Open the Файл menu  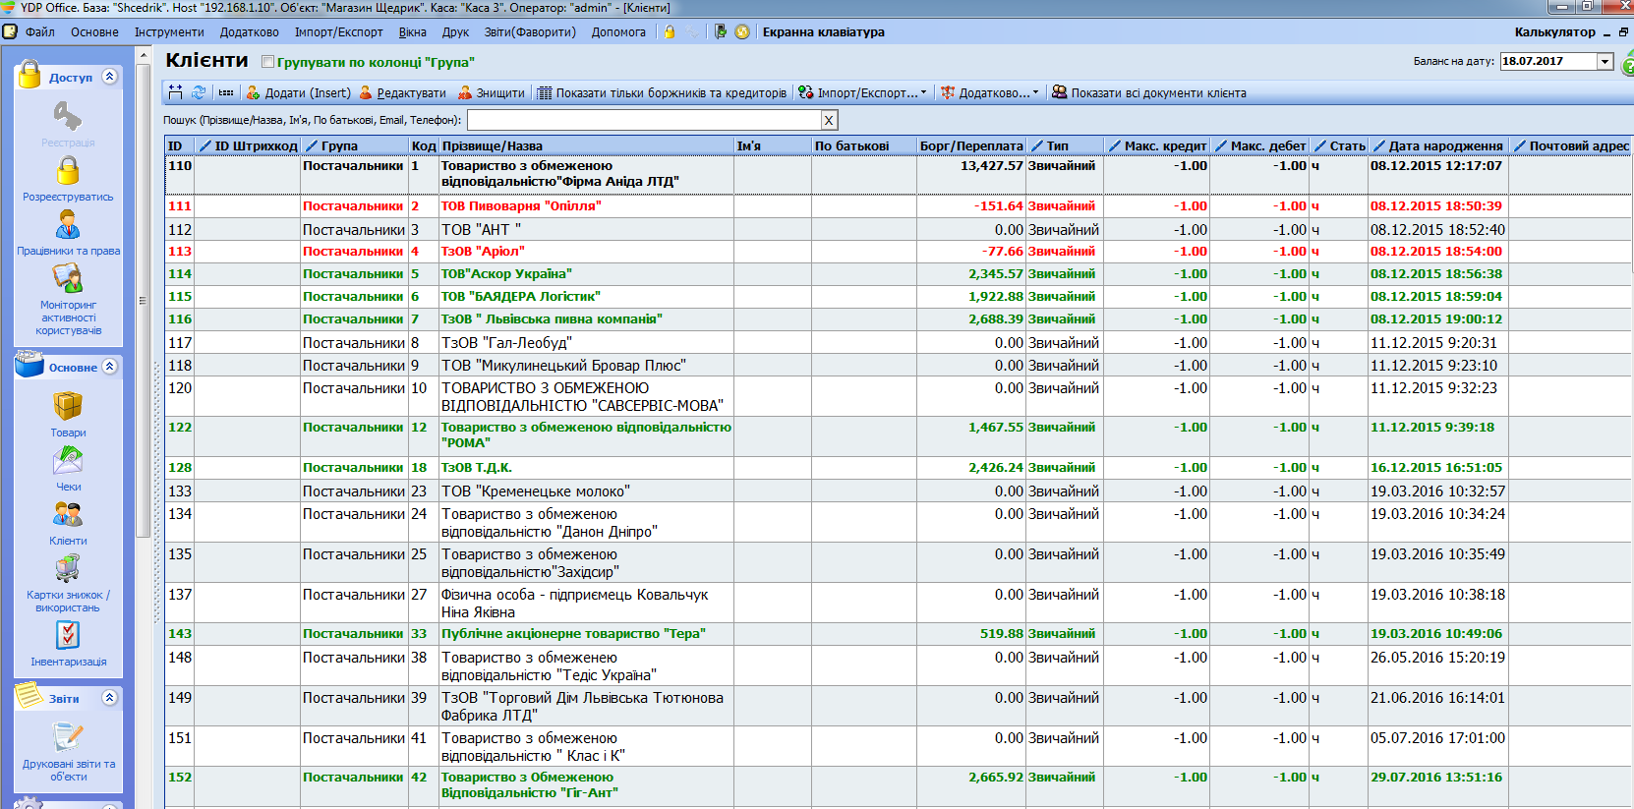(x=39, y=31)
